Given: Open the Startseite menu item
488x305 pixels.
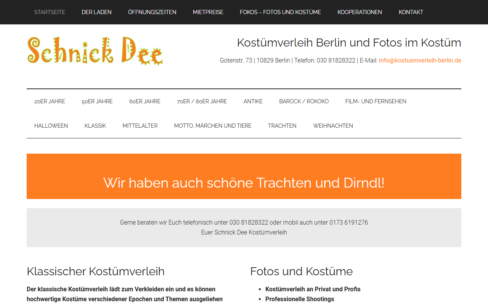Looking at the screenshot, I should pos(50,12).
